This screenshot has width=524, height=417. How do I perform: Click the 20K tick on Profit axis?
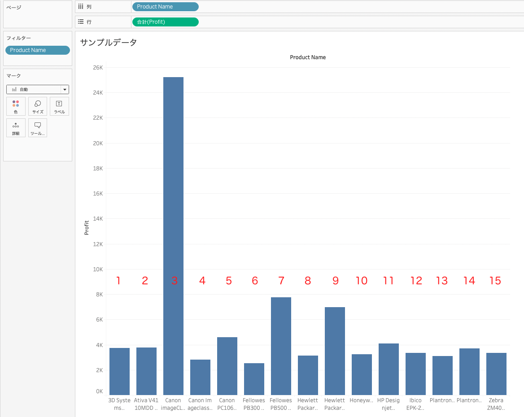pyautogui.click(x=98, y=143)
